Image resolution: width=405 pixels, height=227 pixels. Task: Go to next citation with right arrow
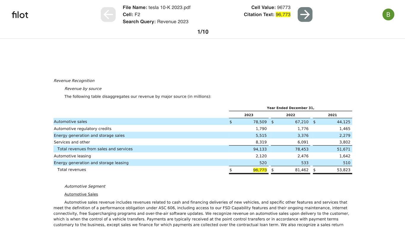tap(305, 14)
